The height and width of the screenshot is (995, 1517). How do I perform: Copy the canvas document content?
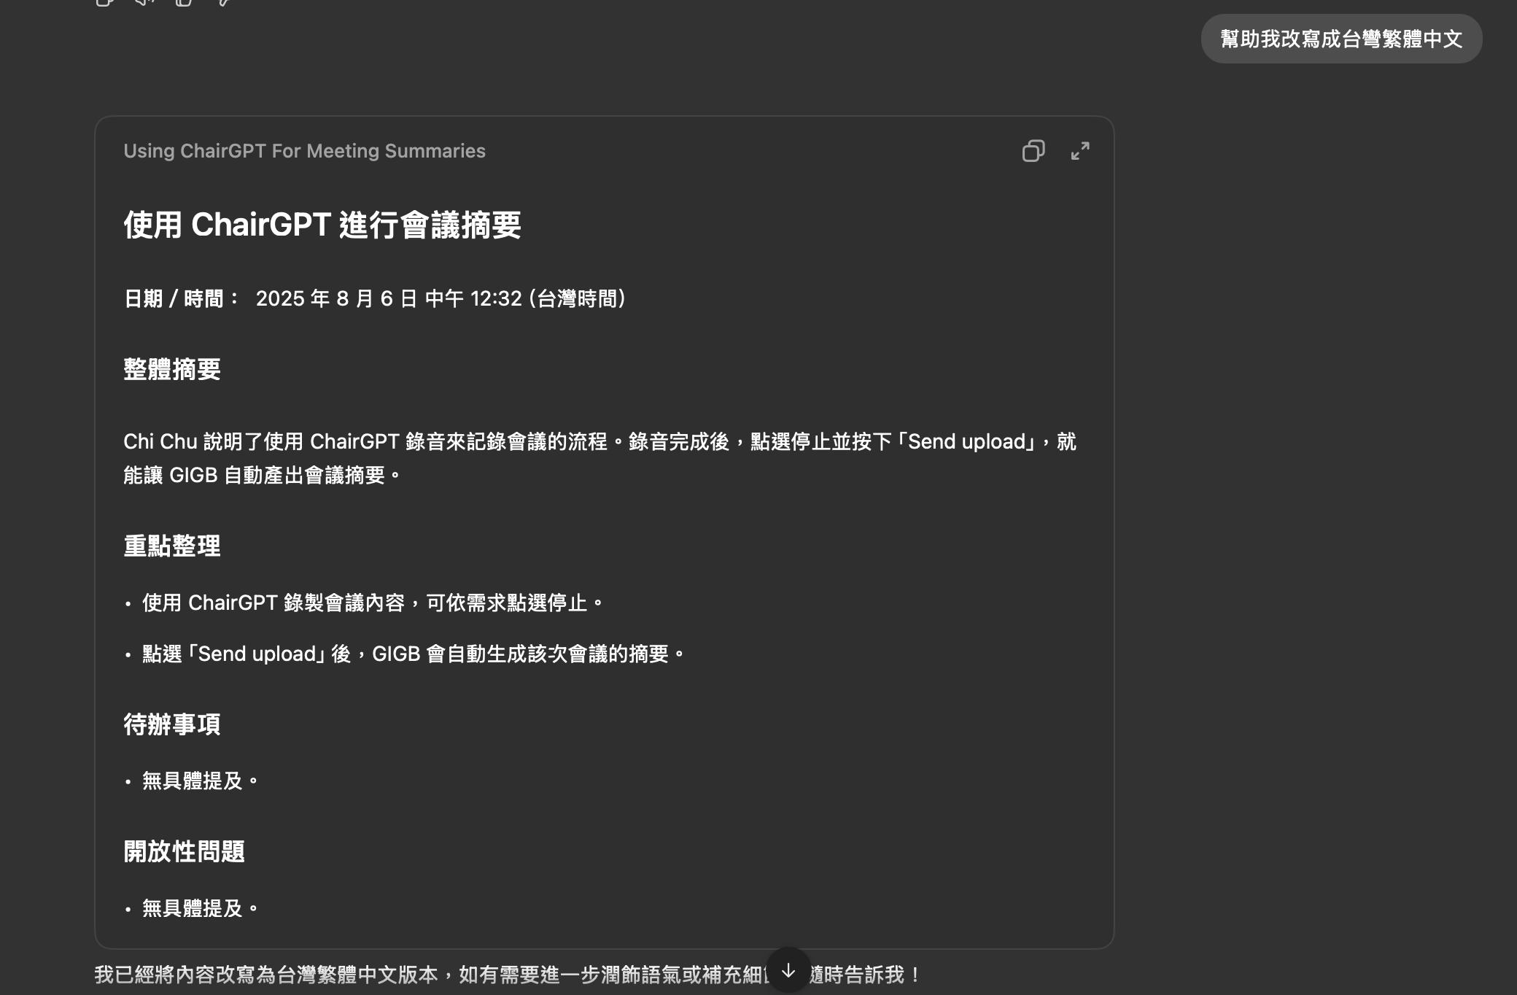click(x=1033, y=151)
